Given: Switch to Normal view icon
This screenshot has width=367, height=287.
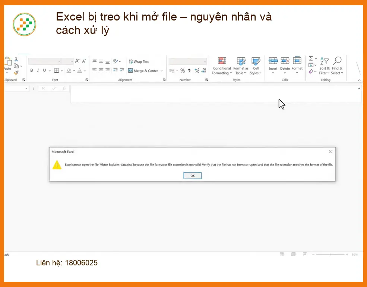Looking at the screenshot, I should point(282,254).
